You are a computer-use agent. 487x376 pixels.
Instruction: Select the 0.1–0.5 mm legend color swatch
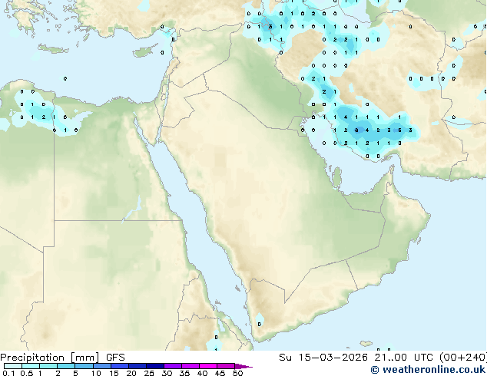click(13, 366)
